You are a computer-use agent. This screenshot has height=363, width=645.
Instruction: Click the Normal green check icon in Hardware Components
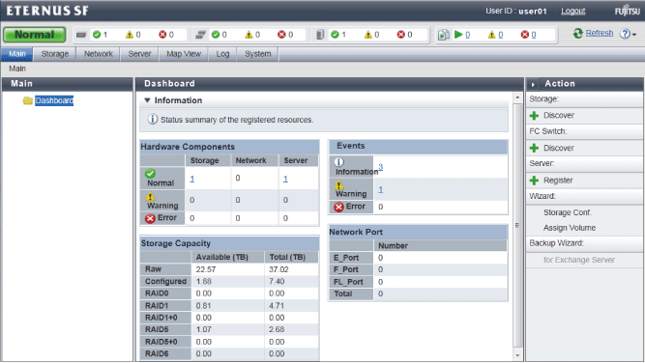click(150, 174)
